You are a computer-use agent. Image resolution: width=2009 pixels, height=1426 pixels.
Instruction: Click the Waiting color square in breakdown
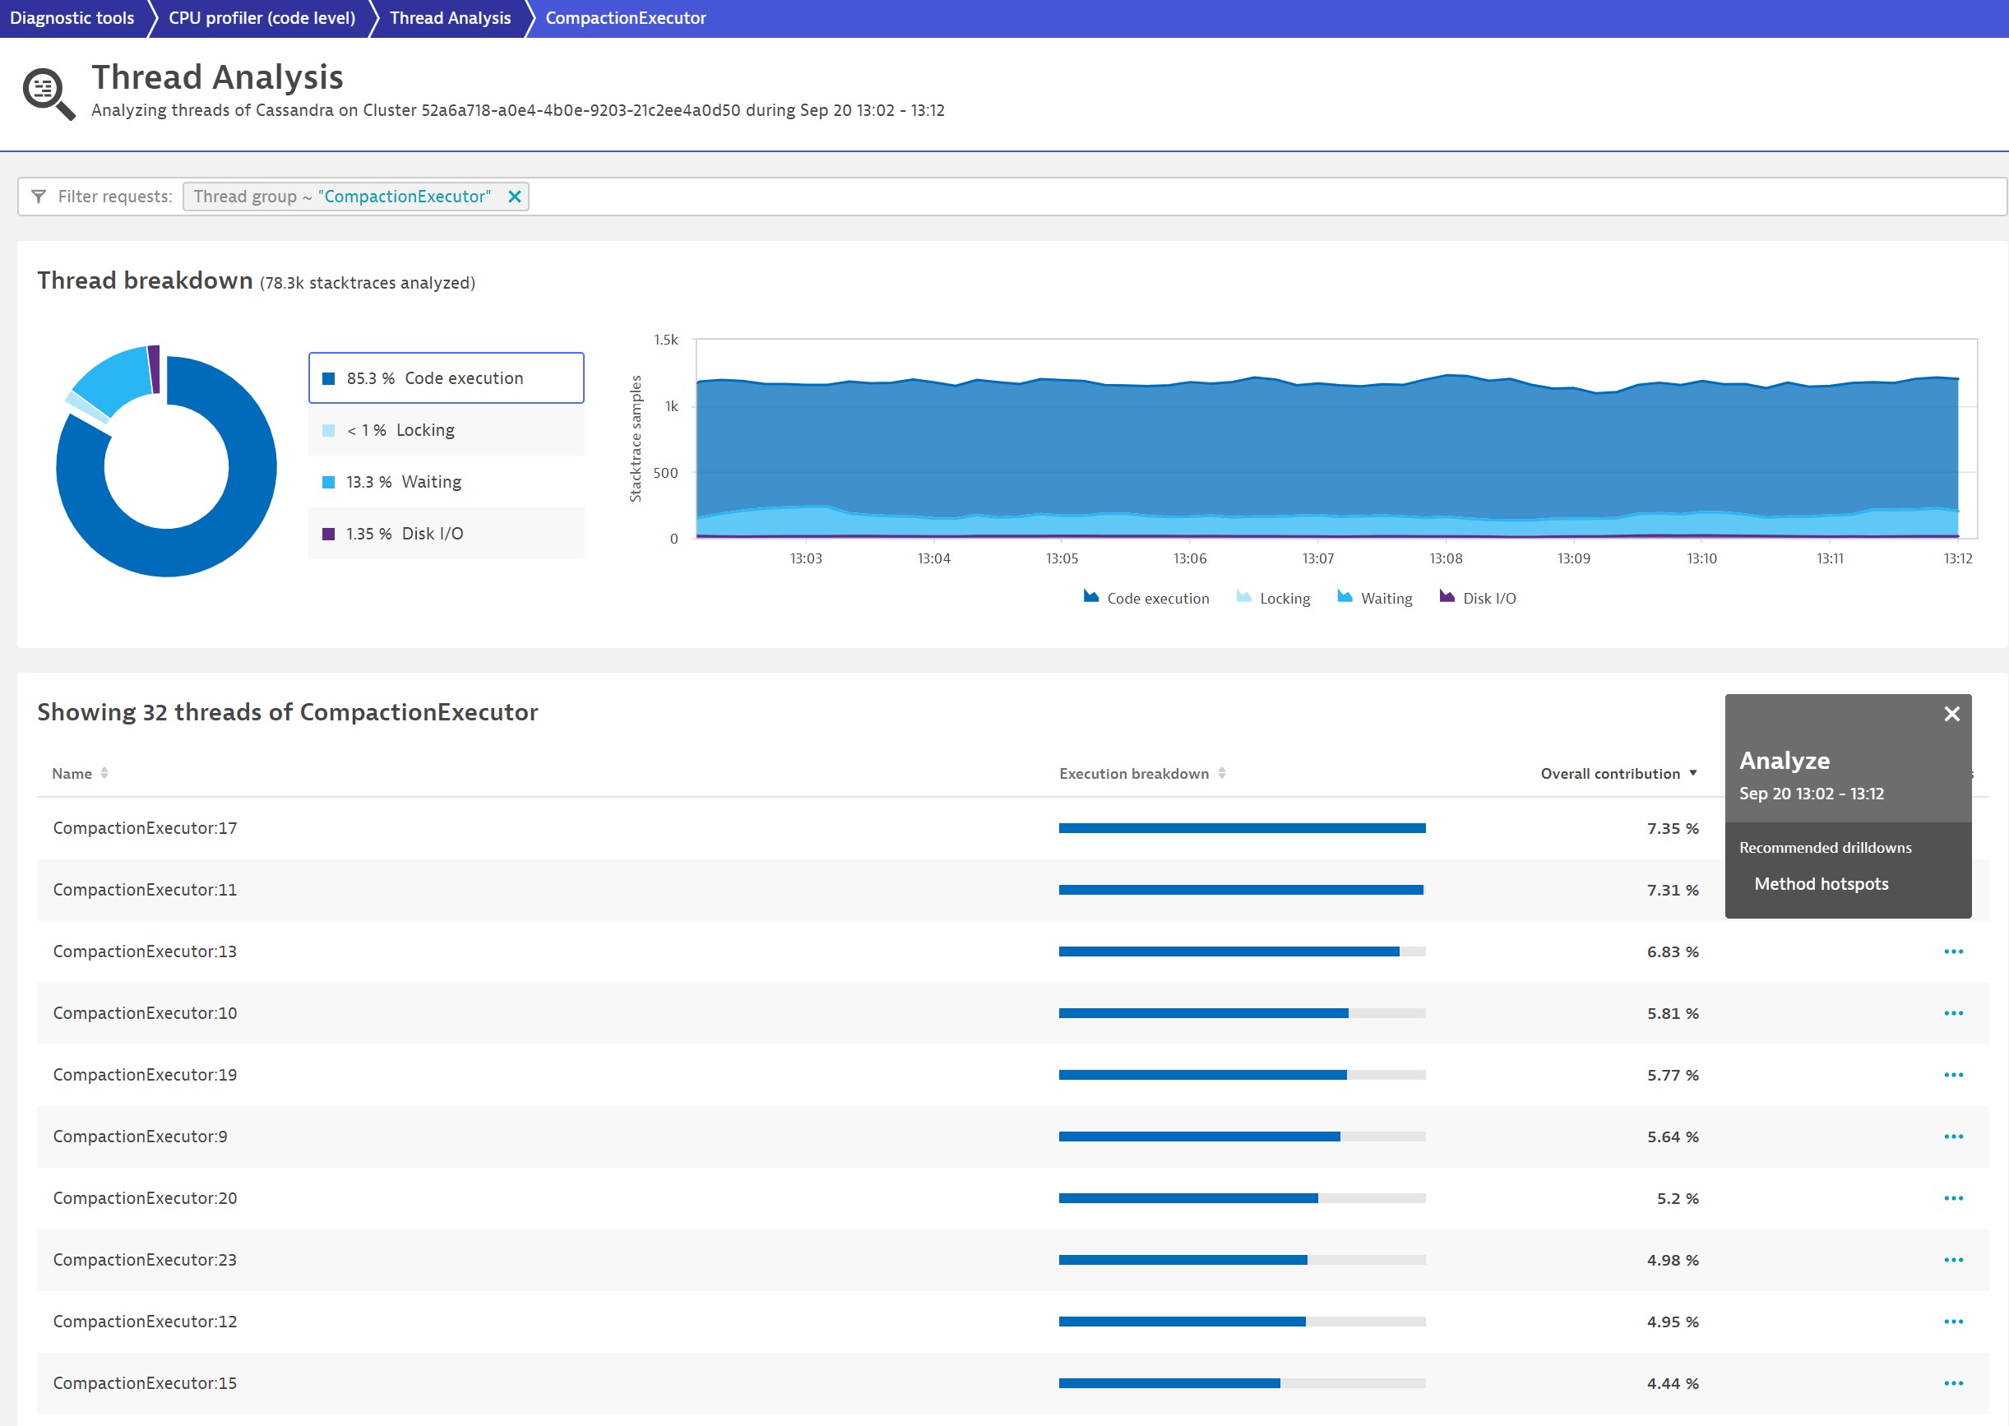coord(328,482)
